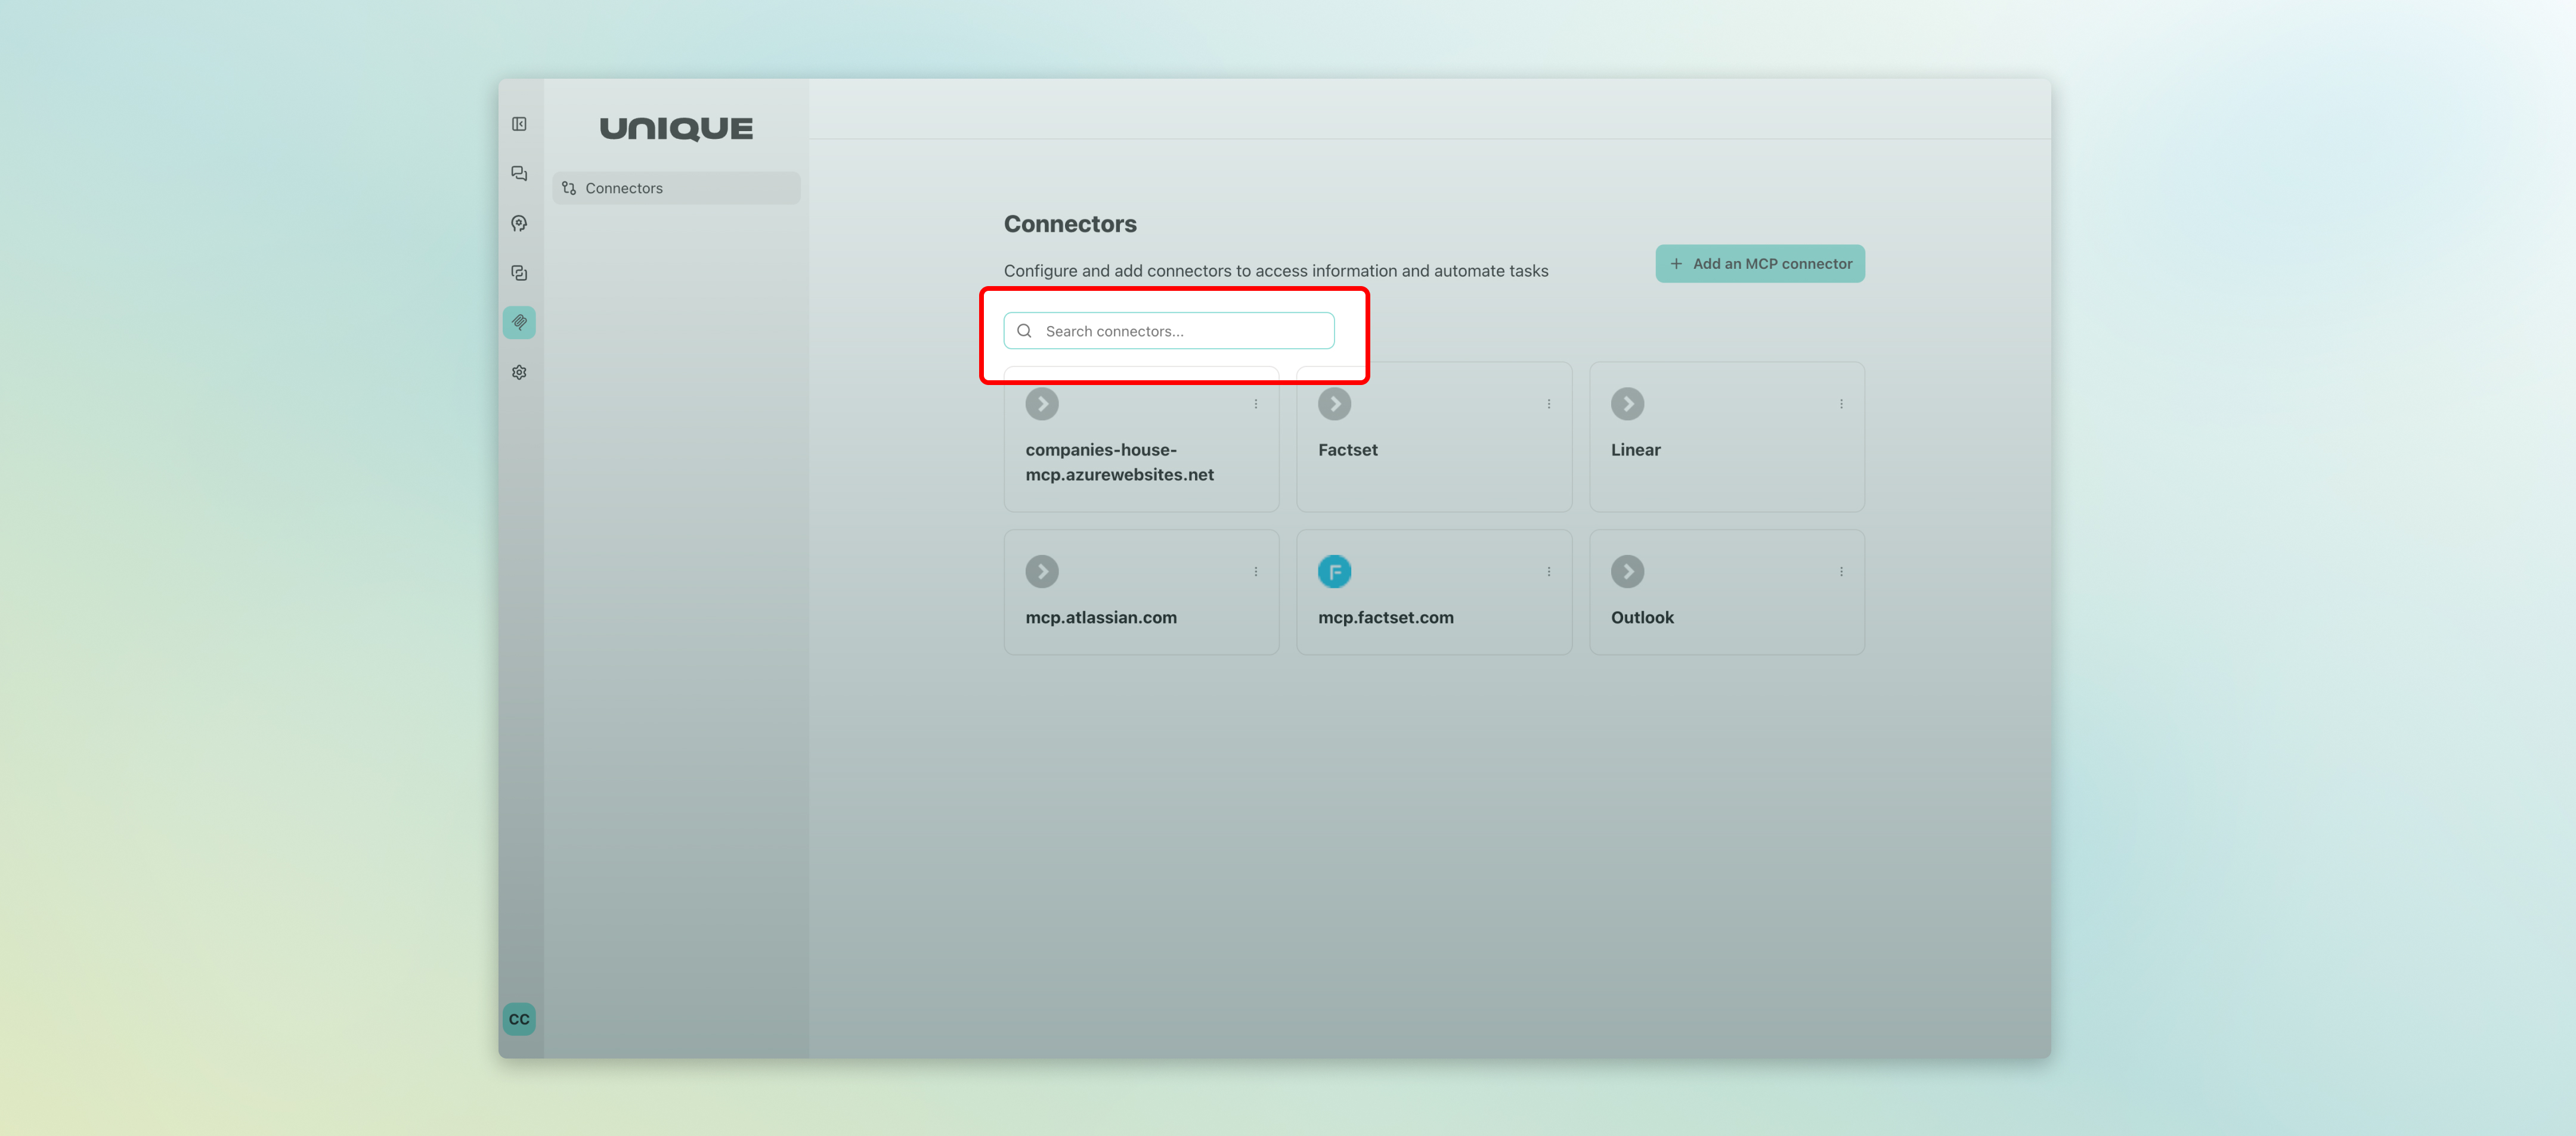Open options menu for Linear card
This screenshot has width=2576, height=1136.
[x=1841, y=404]
